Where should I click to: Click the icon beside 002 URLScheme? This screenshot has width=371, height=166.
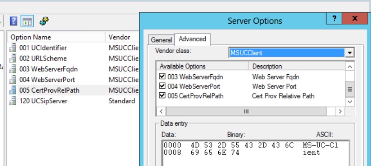tap(13, 58)
